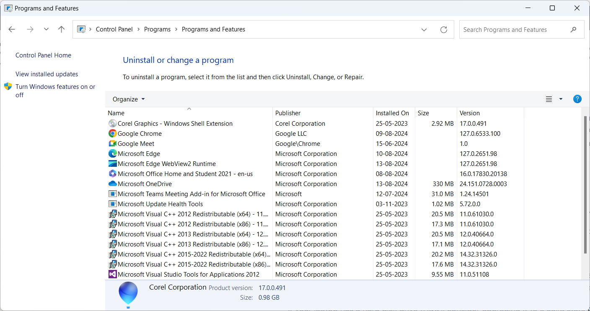Open View installed updates link

click(x=47, y=74)
